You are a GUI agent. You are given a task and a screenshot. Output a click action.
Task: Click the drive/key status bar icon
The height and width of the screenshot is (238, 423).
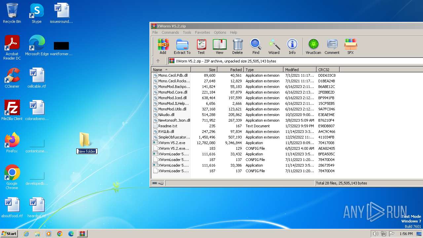pyautogui.click(x=158, y=183)
